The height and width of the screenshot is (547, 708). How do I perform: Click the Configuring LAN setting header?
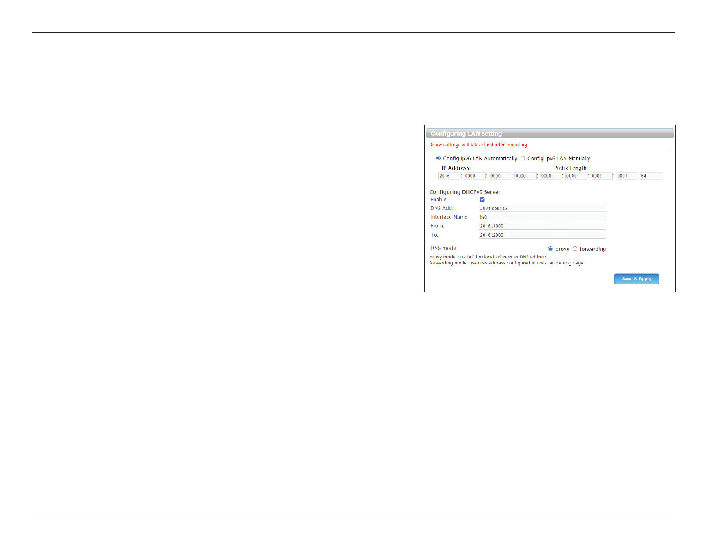pos(550,133)
